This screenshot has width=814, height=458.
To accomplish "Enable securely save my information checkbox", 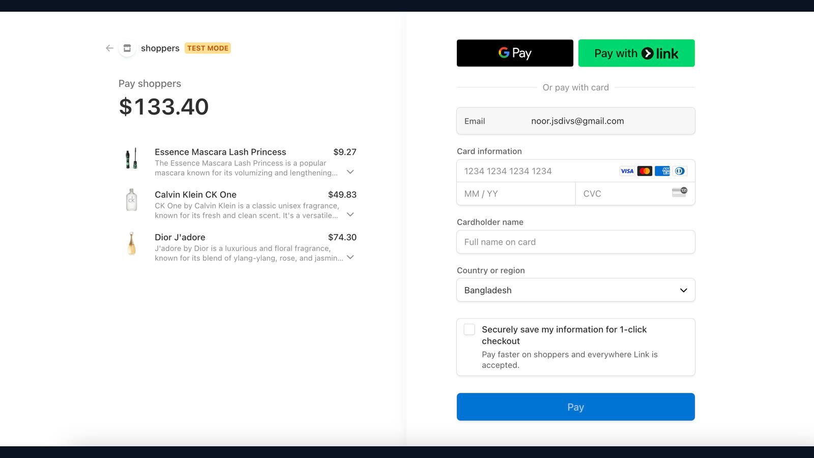I will [x=470, y=329].
